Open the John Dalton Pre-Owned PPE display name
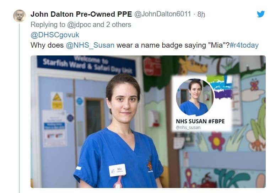The width and height of the screenshot is (275, 193). coord(81,14)
